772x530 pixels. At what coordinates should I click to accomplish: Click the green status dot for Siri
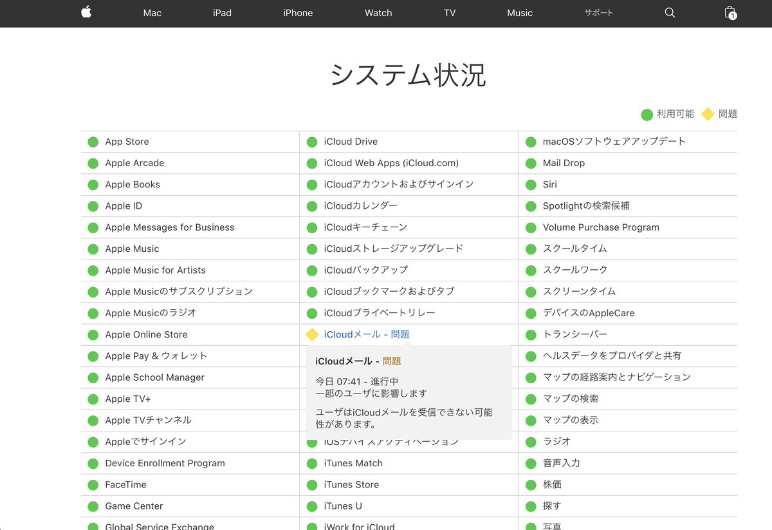point(531,184)
